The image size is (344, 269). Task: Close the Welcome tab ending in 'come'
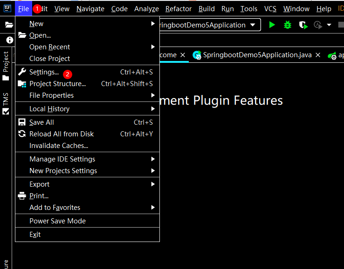[183, 55]
